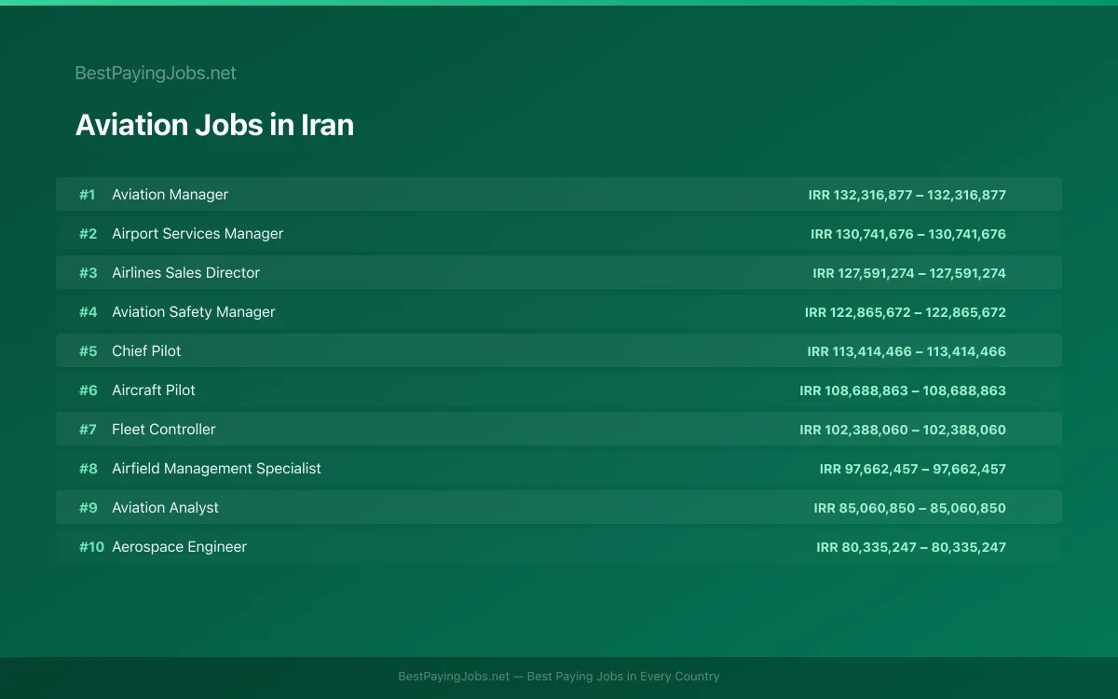Screen dimensions: 1118x699
Task: Click salary IRR 127,591,274 – 127,591,274
Action: pos(909,273)
